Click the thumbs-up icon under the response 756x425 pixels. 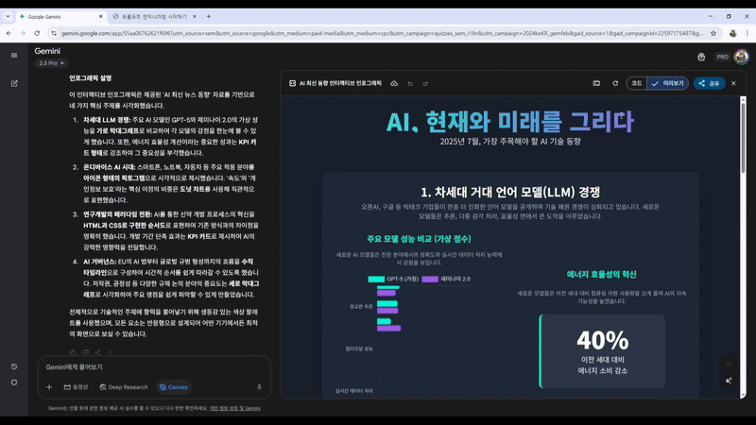pos(73,352)
